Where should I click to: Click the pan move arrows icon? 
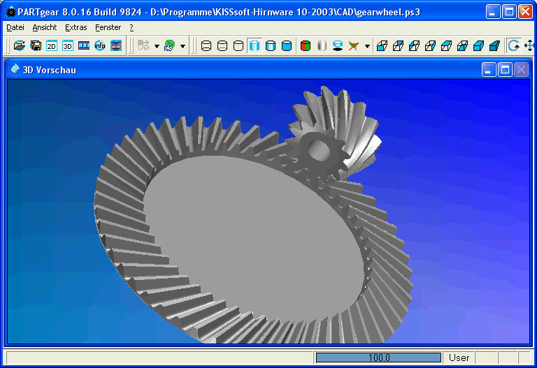[x=529, y=46]
